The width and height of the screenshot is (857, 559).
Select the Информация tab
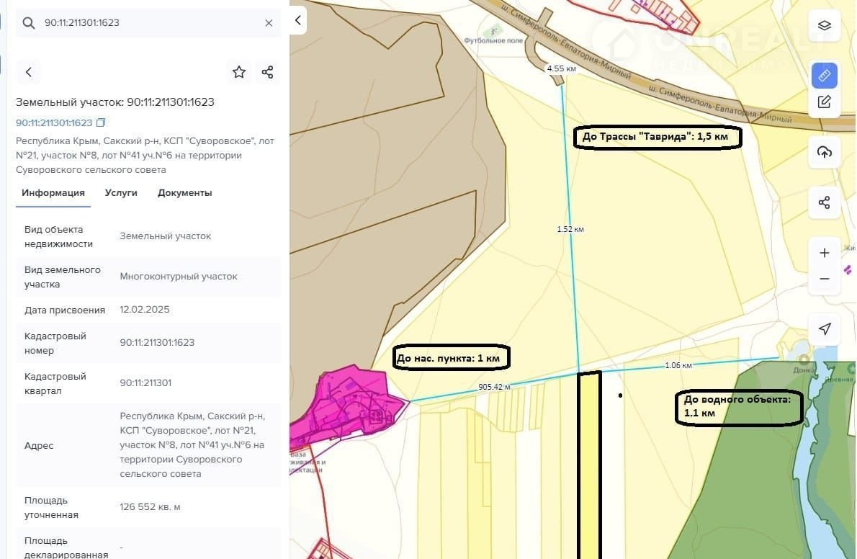point(53,193)
